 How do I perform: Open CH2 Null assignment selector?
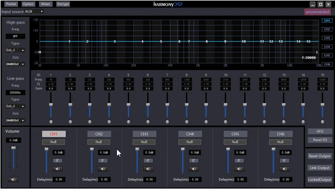coord(99,142)
